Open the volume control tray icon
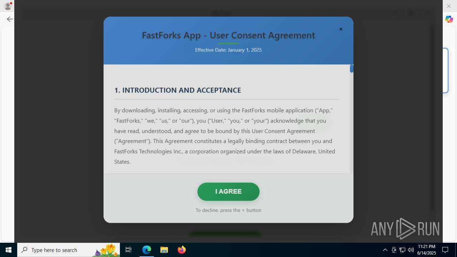This screenshot has height=257, width=457. (x=411, y=250)
